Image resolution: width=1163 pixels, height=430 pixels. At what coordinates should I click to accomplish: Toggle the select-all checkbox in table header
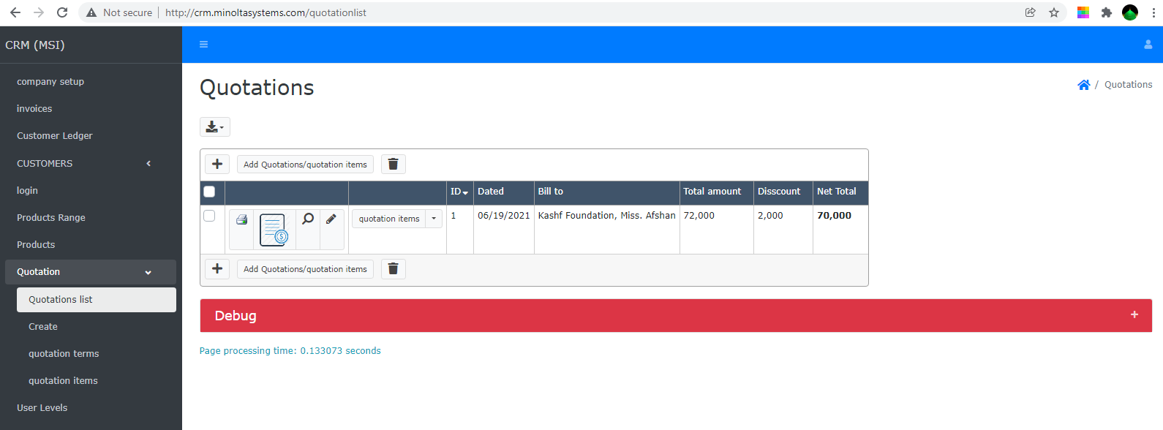pyautogui.click(x=209, y=192)
